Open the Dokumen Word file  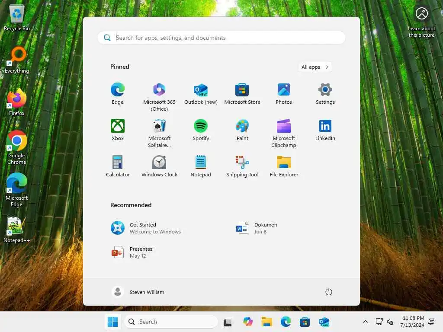(257, 228)
